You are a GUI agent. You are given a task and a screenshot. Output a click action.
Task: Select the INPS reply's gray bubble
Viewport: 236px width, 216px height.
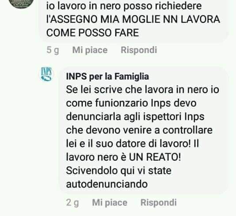pyautogui.click(x=144, y=130)
